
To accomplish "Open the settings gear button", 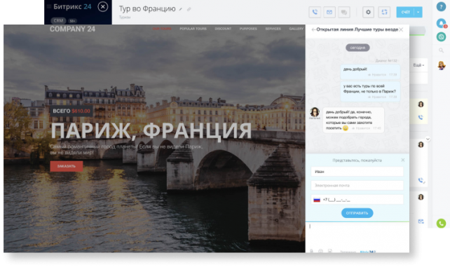I will click(368, 12).
